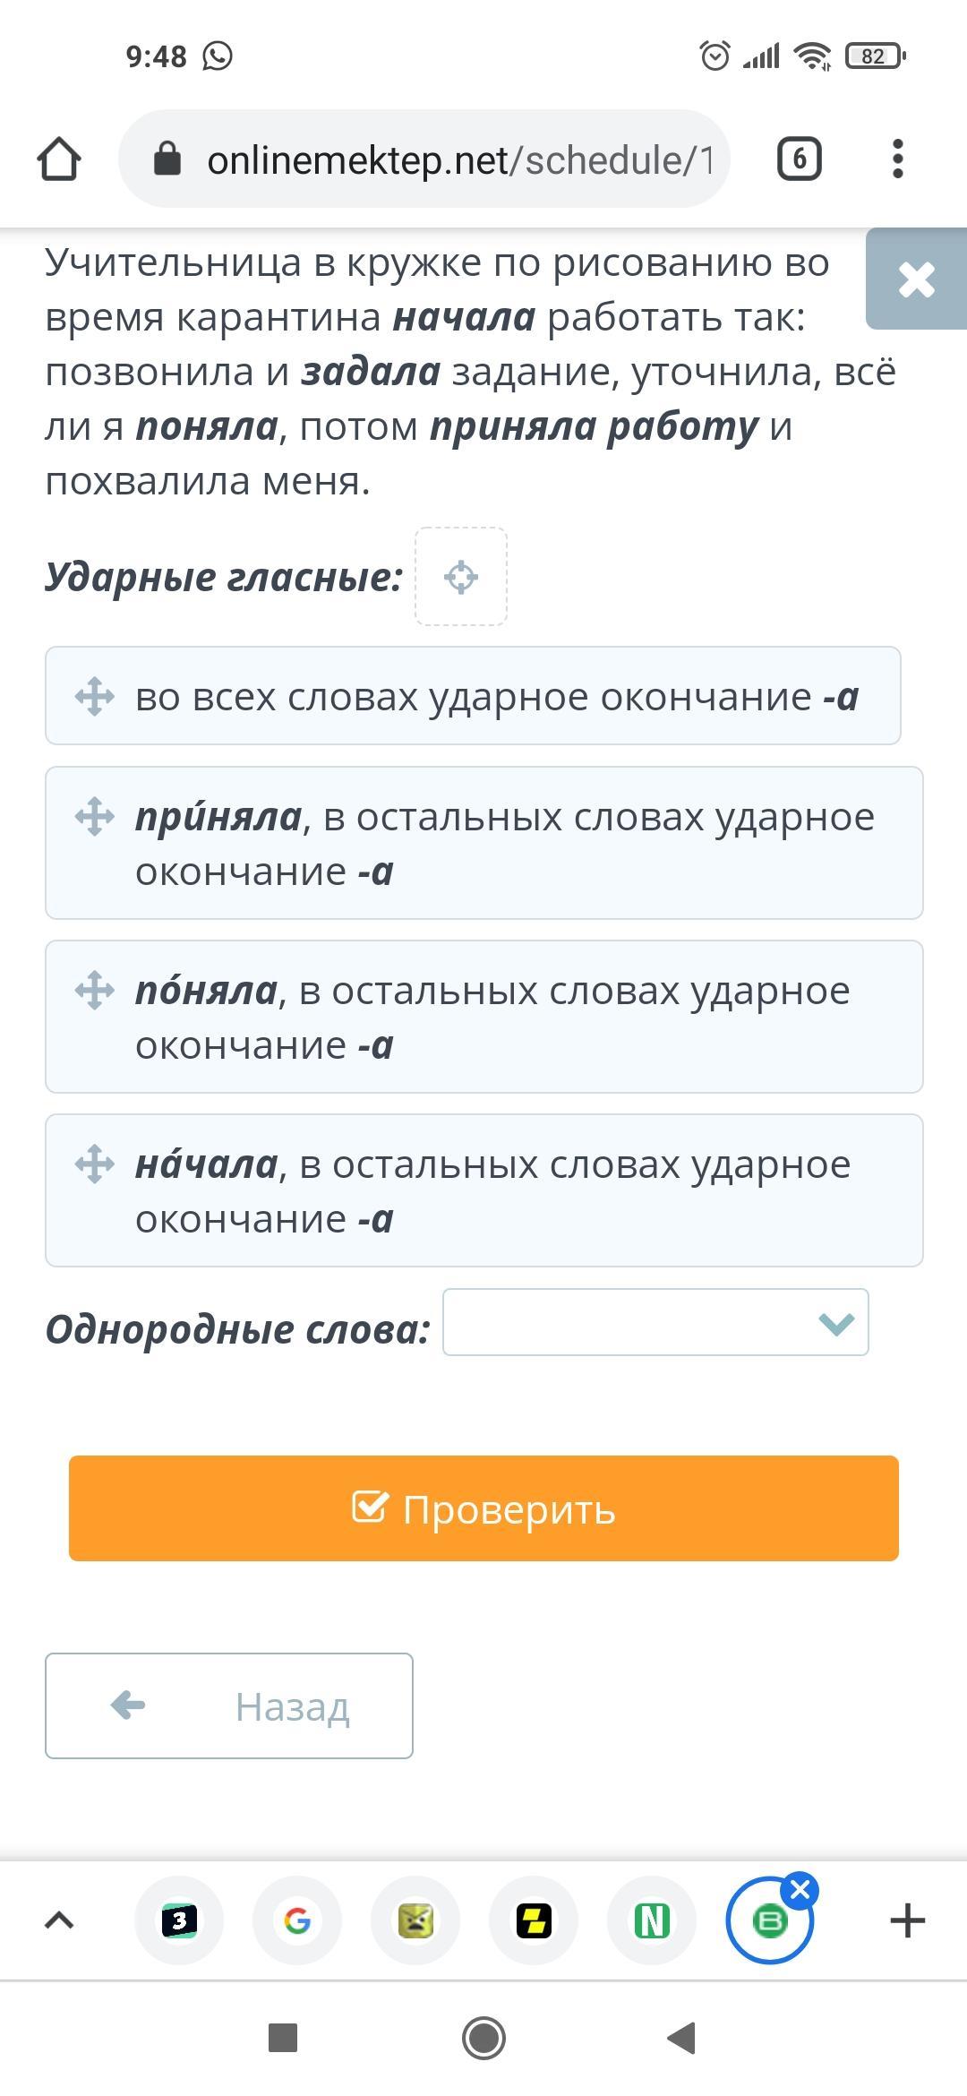967x2096 pixels.
Task: Expand the bottom tab strip chevron
Action: [59, 1920]
